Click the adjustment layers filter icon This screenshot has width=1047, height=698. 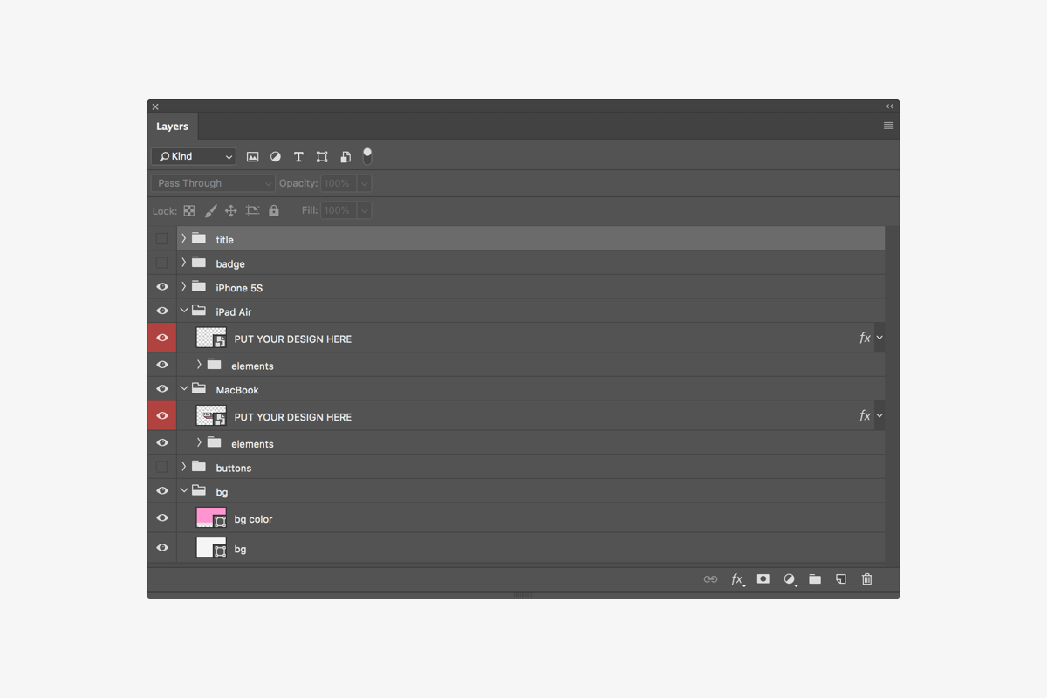click(x=276, y=156)
